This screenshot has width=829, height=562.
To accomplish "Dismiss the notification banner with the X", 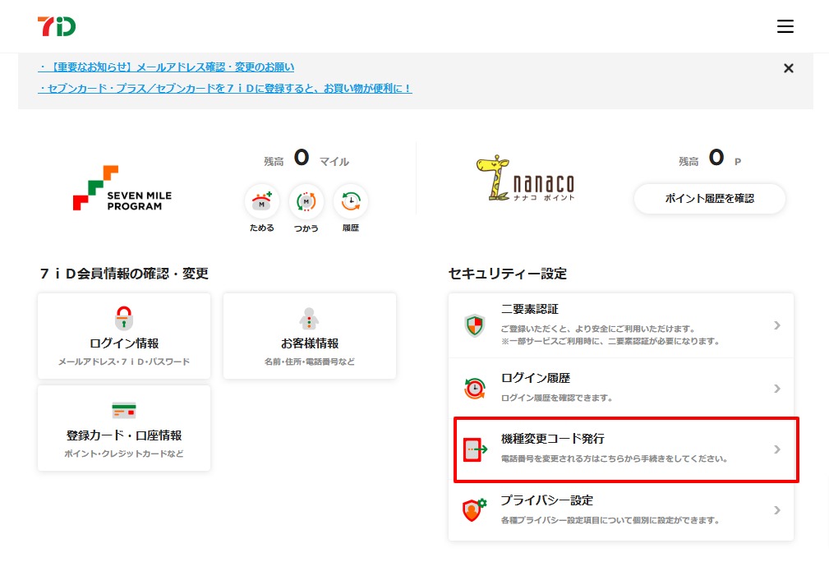I will [x=788, y=68].
